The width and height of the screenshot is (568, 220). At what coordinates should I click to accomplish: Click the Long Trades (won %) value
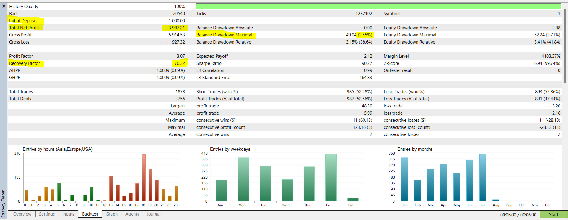click(548, 92)
